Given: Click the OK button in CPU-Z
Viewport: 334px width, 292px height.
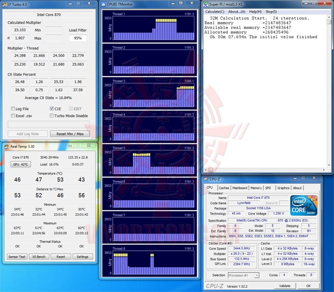Looking at the screenshot, I should tap(308, 286).
